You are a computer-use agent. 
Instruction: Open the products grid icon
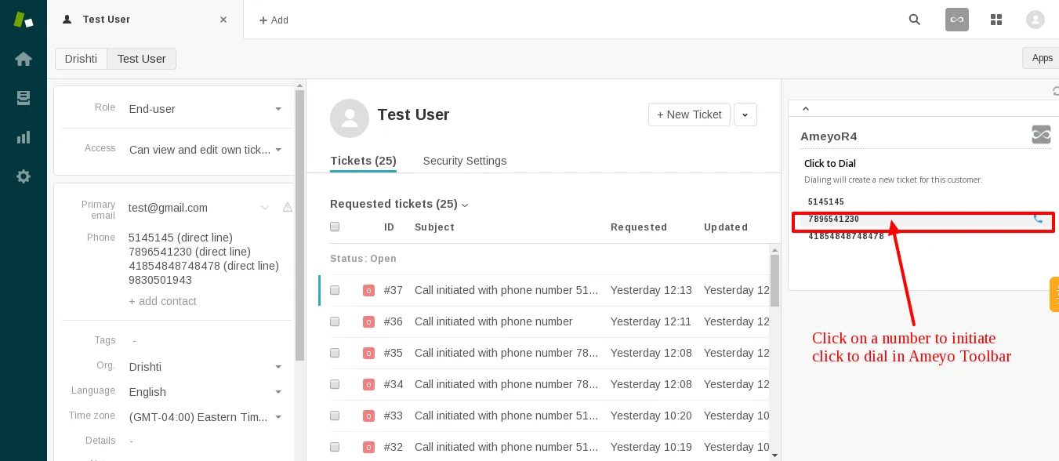click(996, 20)
